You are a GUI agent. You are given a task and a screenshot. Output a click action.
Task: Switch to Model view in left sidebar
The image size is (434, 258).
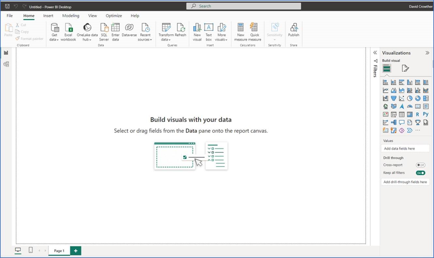pos(6,64)
